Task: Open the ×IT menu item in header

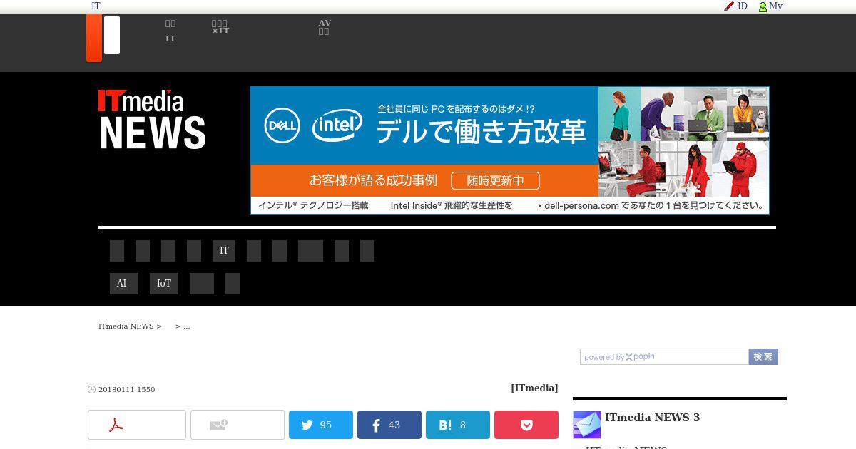Action: [220, 27]
